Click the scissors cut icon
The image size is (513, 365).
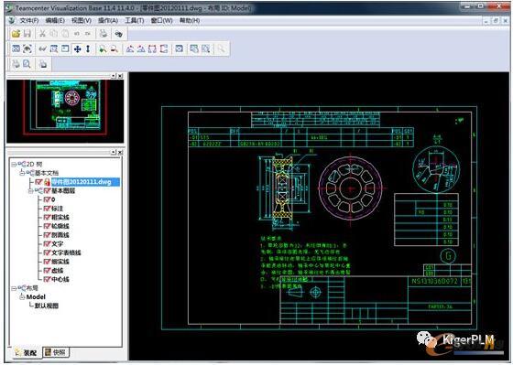[42, 33]
